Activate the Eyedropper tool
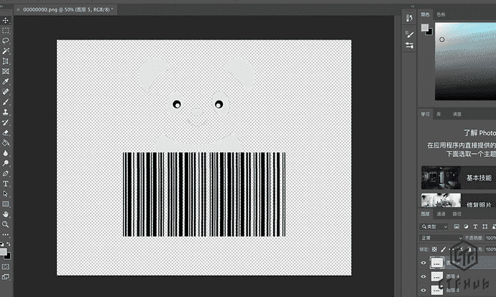The width and height of the screenshot is (496, 297). [6, 82]
